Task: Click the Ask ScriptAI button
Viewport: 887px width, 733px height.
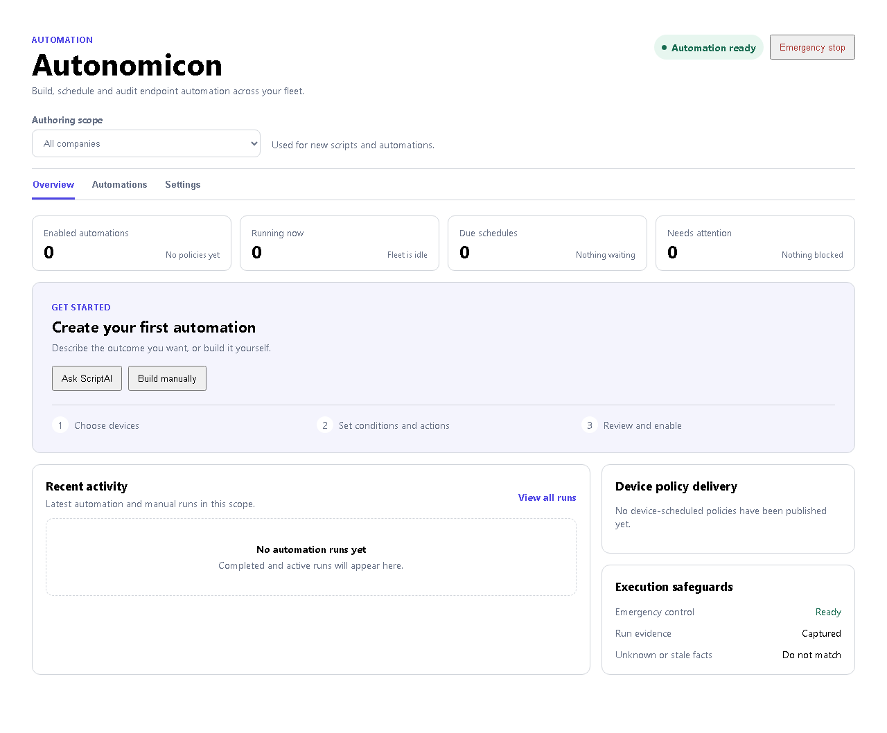Action: 87,378
